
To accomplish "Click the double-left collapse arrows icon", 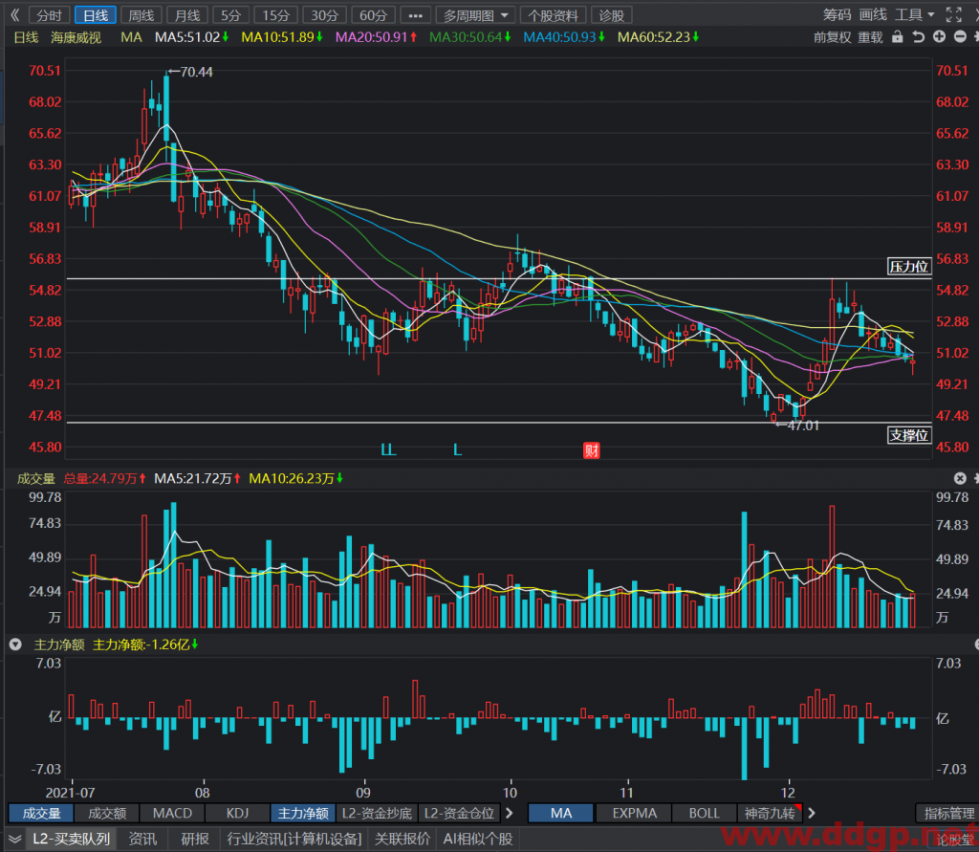I will 15,15.
